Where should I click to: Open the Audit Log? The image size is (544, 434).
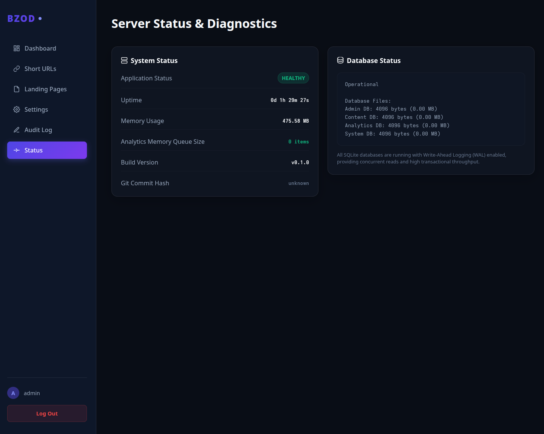click(x=47, y=130)
